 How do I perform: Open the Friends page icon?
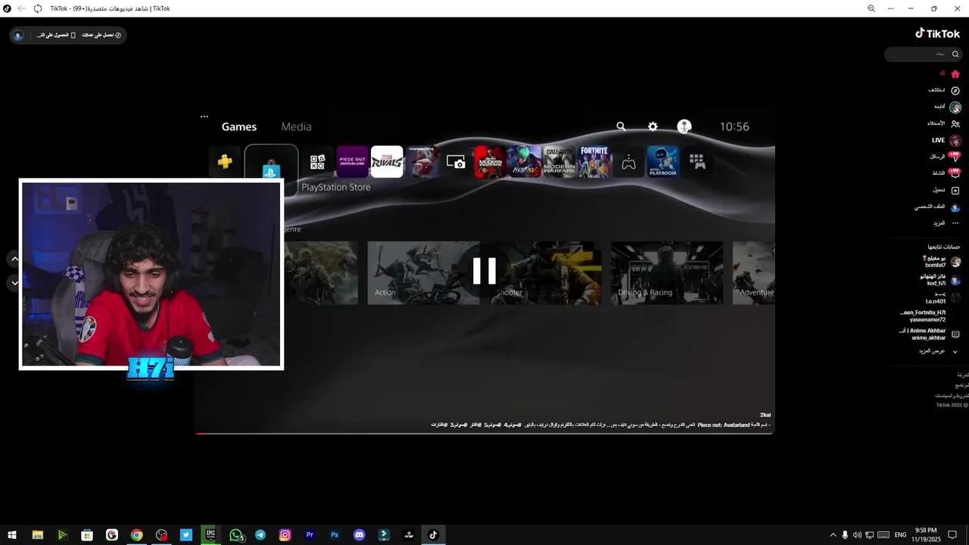coord(955,123)
